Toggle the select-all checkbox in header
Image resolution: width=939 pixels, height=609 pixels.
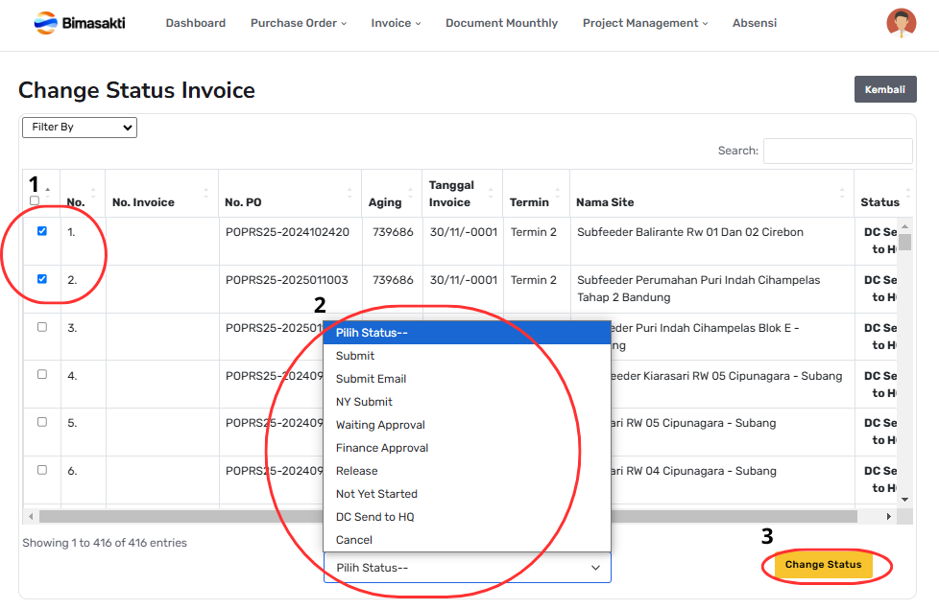tap(35, 200)
